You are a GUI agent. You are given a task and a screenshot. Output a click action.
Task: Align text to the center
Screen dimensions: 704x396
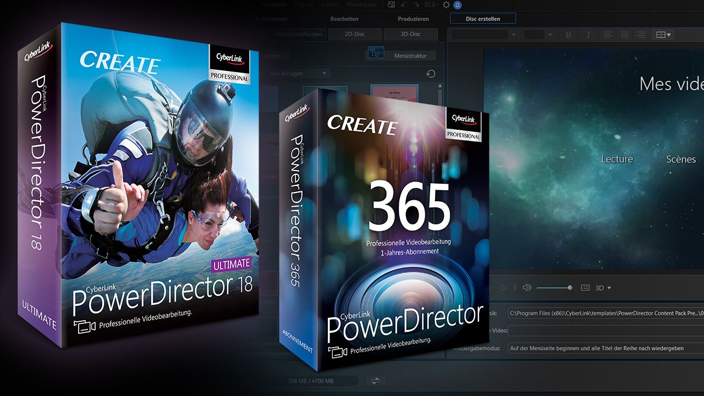pyautogui.click(x=624, y=35)
